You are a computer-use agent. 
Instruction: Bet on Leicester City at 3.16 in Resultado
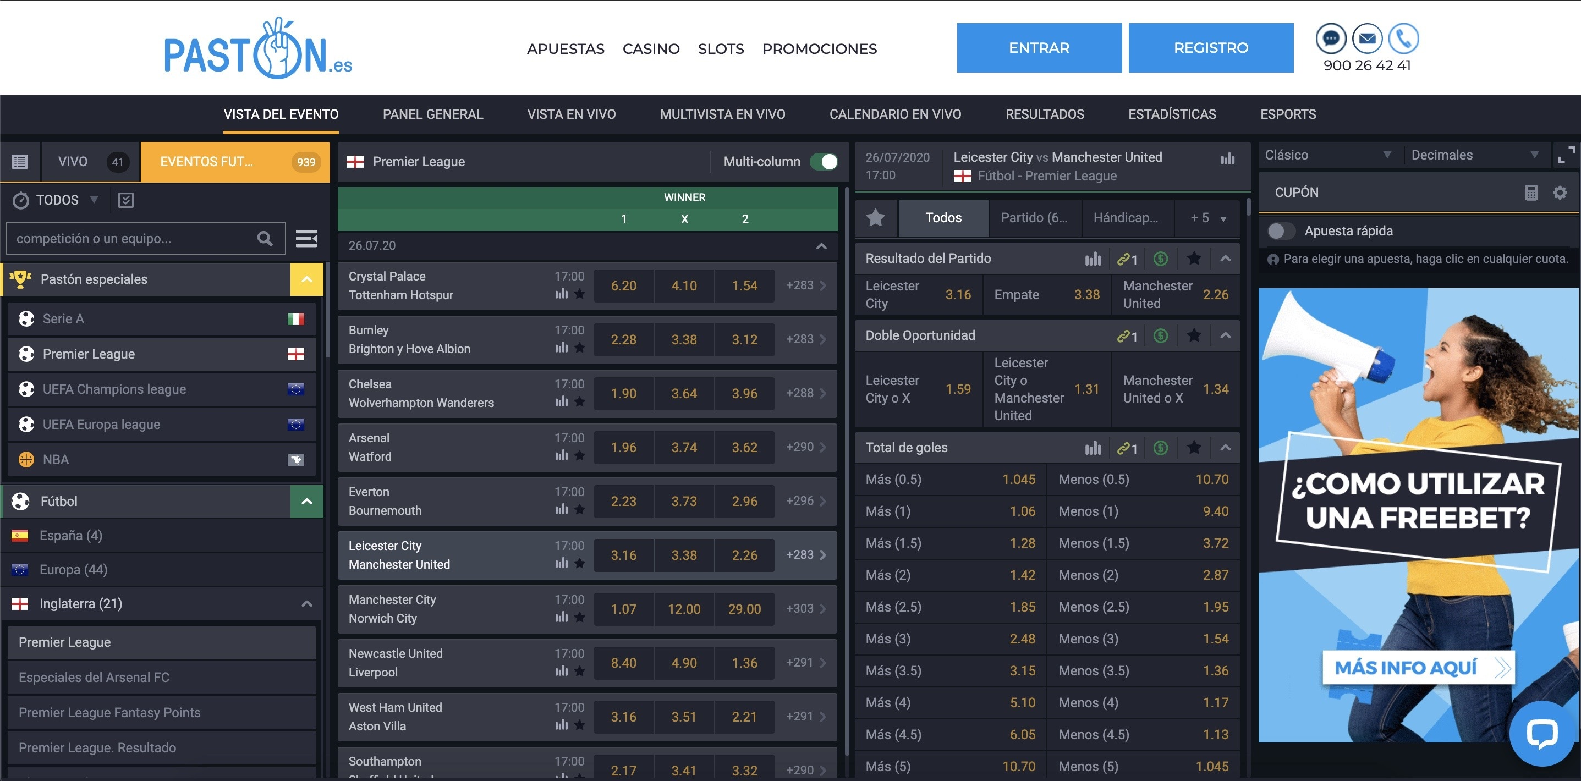click(919, 295)
